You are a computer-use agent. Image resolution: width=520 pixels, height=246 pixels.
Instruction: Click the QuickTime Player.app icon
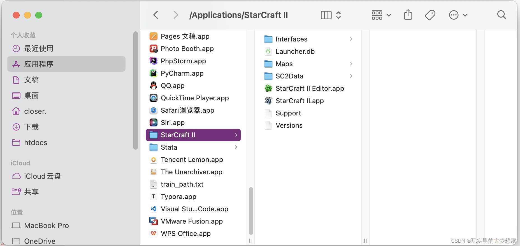pyautogui.click(x=154, y=98)
